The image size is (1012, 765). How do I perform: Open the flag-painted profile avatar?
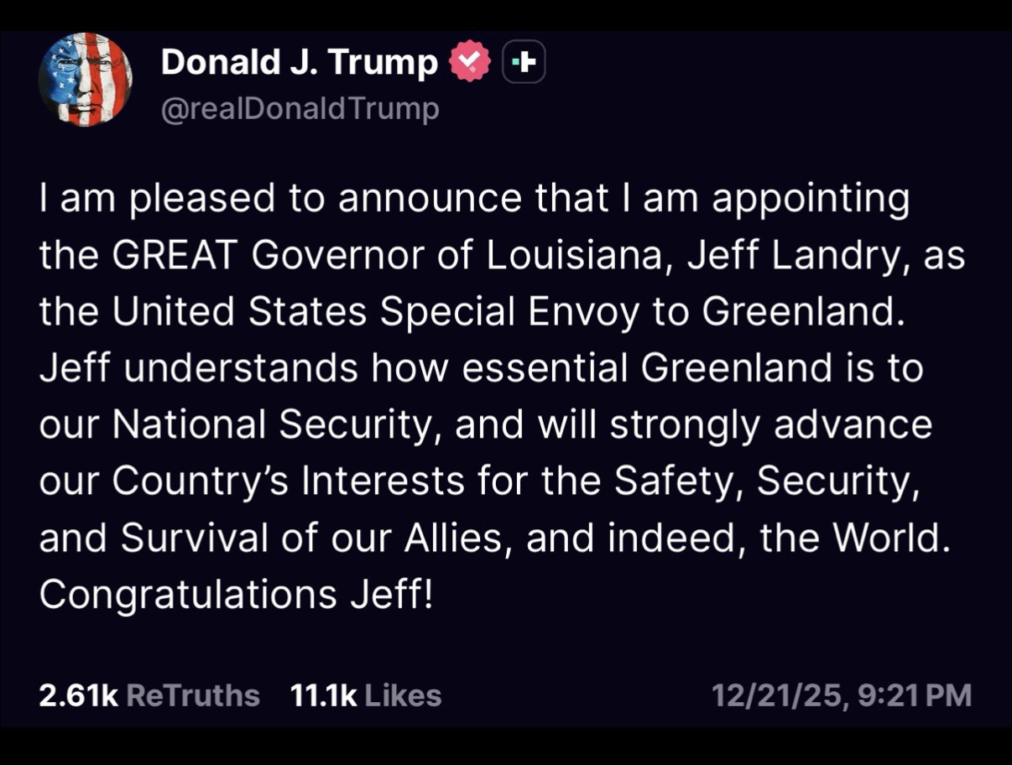tap(85, 80)
